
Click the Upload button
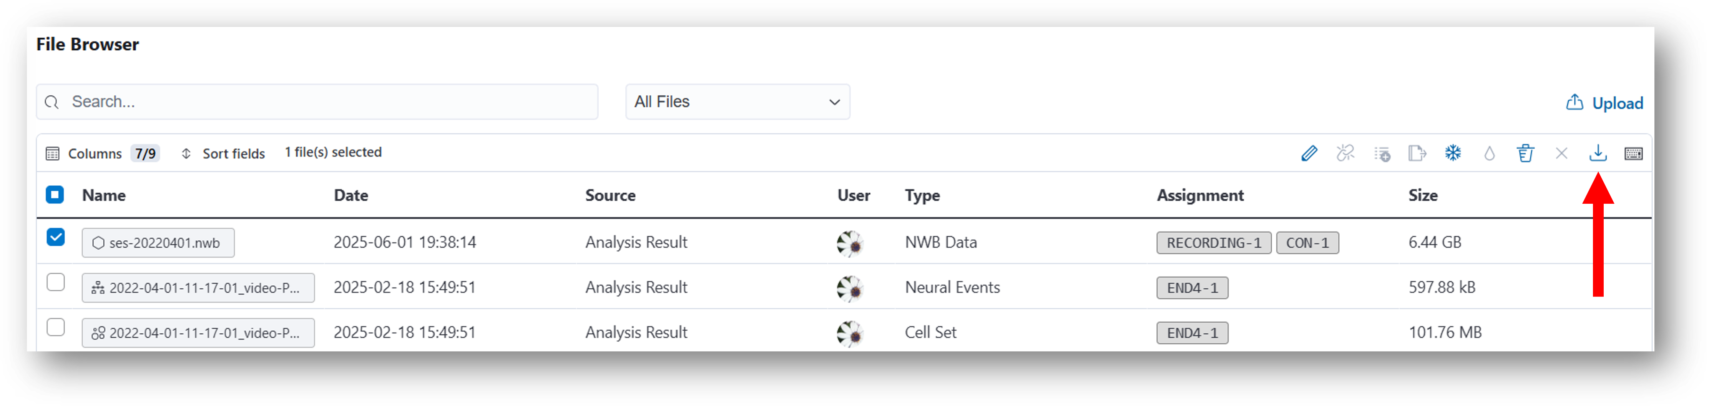tap(1604, 103)
